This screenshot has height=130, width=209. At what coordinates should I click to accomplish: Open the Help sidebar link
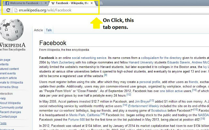click(x=3, y=98)
